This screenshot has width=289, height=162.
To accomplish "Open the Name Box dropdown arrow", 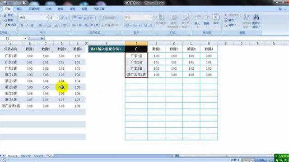I will pyautogui.click(x=25, y=38).
